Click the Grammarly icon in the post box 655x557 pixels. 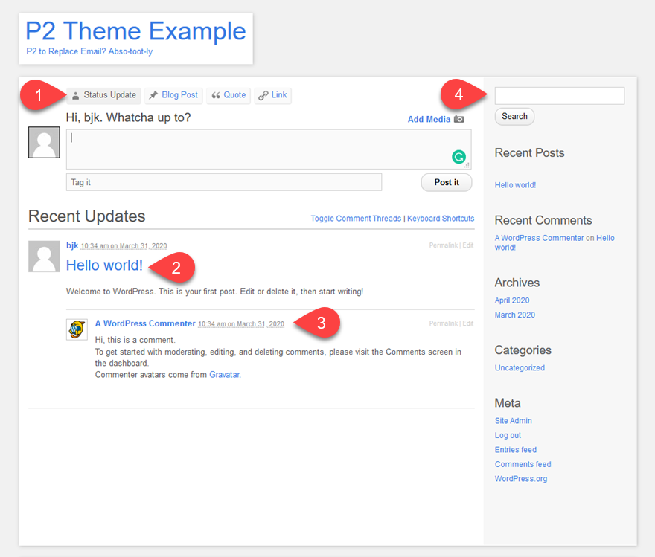[x=458, y=157]
